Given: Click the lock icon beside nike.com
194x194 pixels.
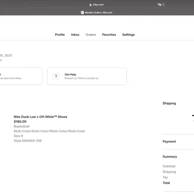Looking at the screenshot, I should click(x=90, y=5).
